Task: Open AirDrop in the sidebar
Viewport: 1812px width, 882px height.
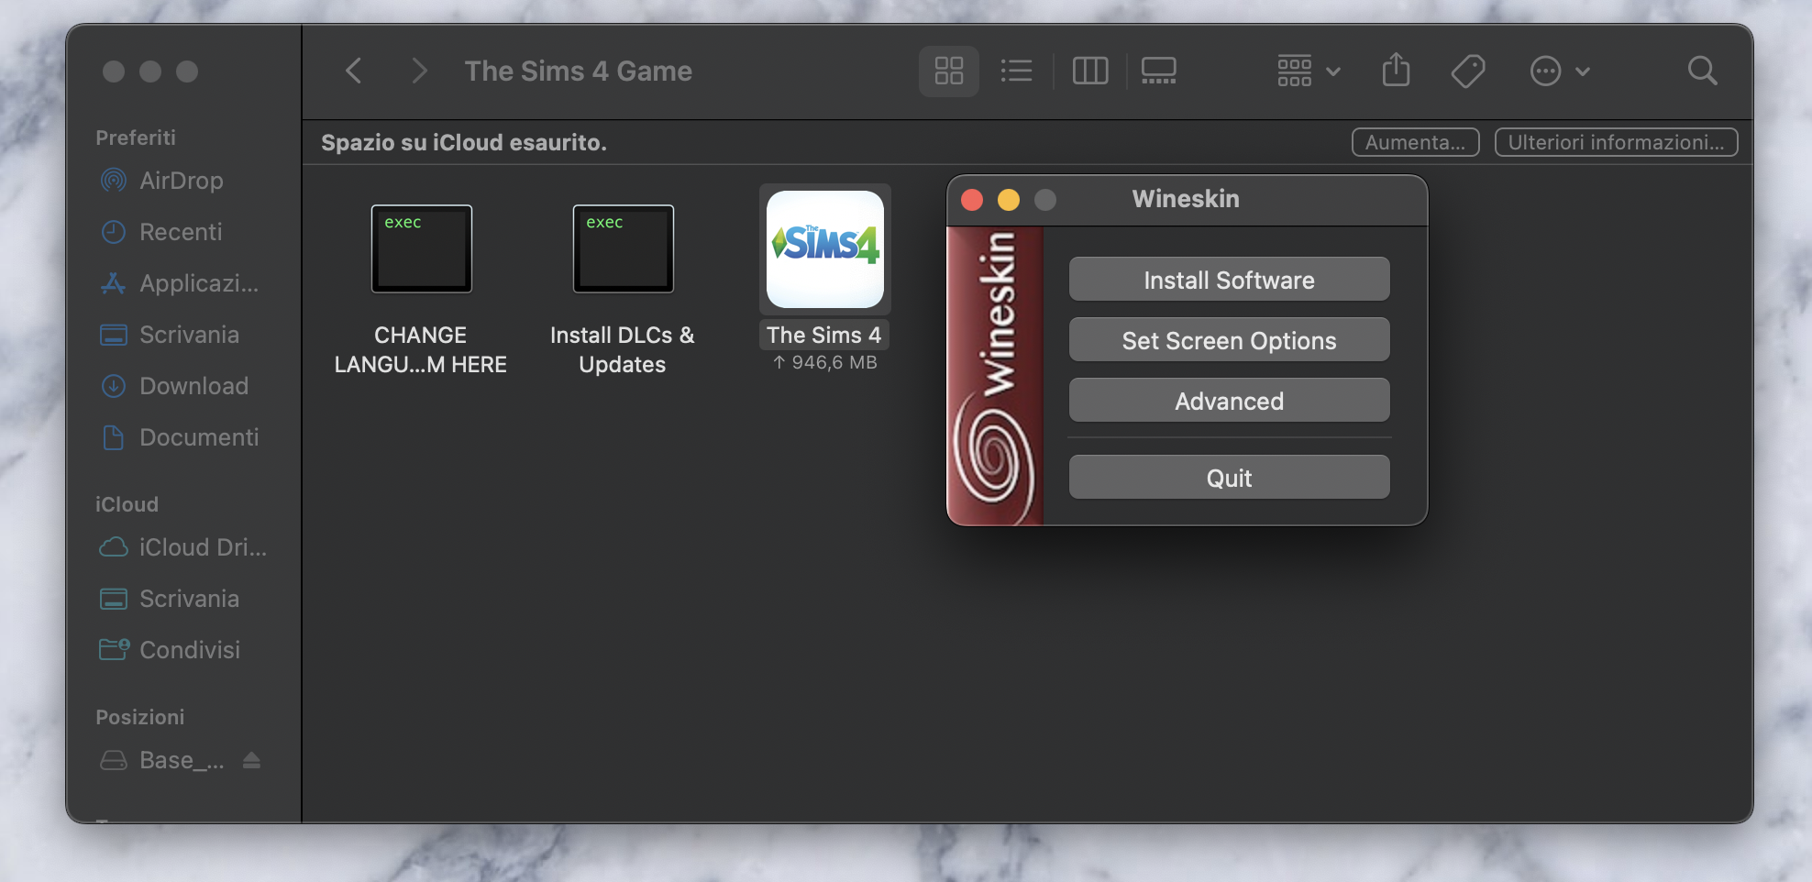Action: 182,181
